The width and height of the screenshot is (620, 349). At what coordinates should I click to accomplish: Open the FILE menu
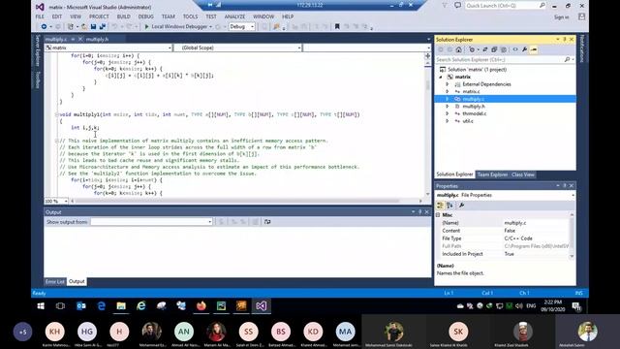click(x=40, y=16)
